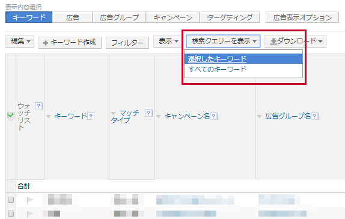
Task: Toggle watchlist flag on first keyword row
Action: tap(29, 200)
